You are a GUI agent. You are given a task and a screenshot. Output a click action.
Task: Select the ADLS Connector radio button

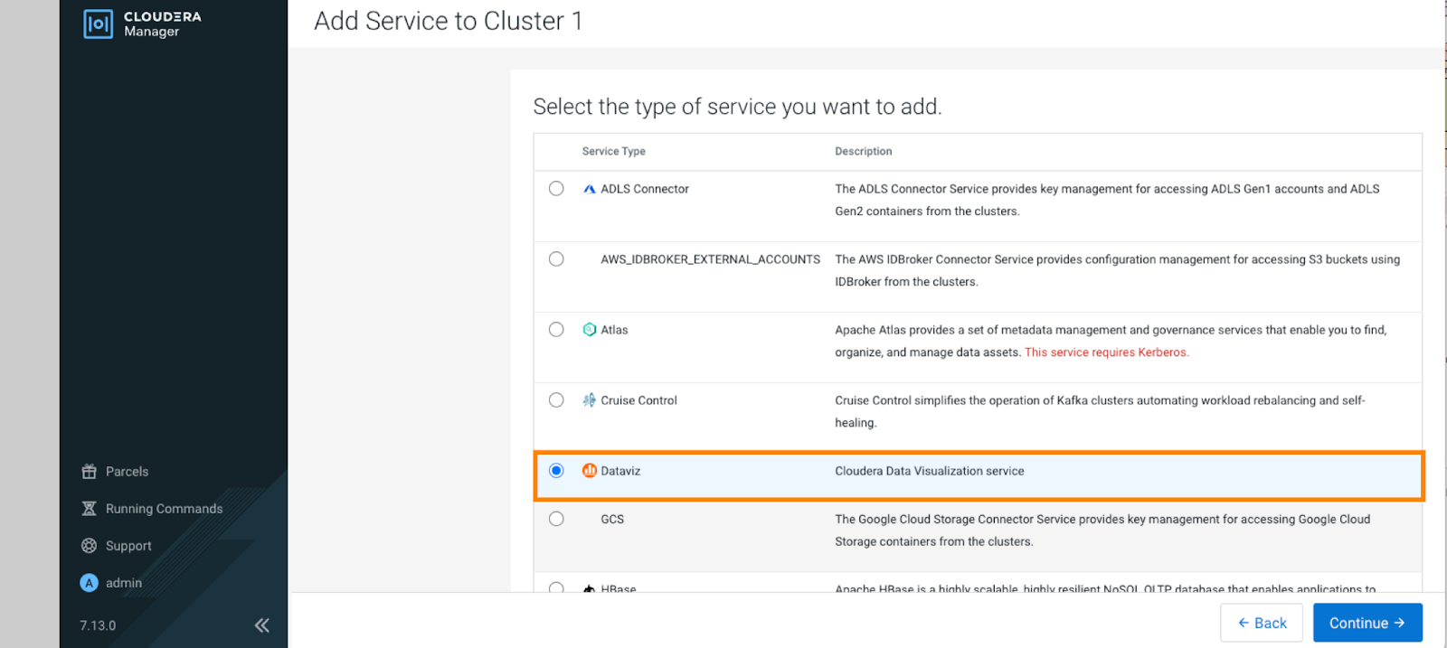coord(556,189)
